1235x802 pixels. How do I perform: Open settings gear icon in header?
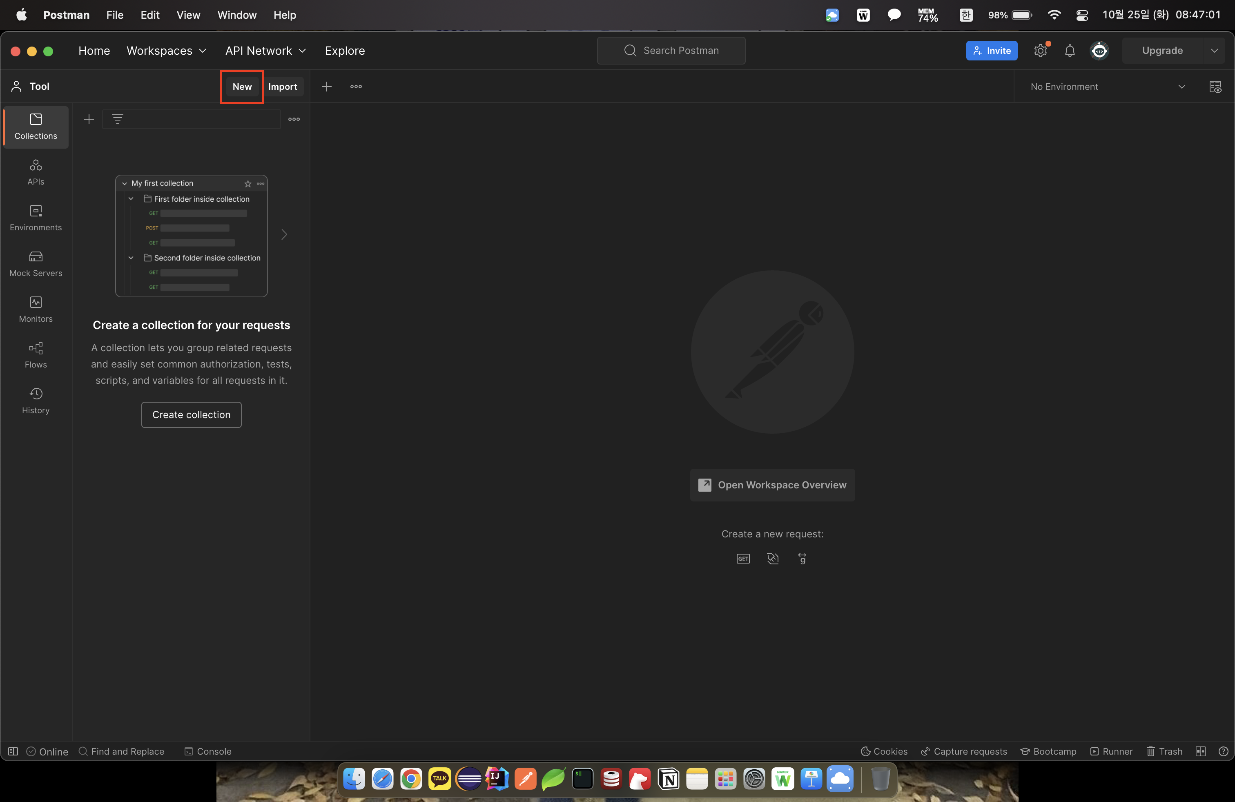[1041, 51]
